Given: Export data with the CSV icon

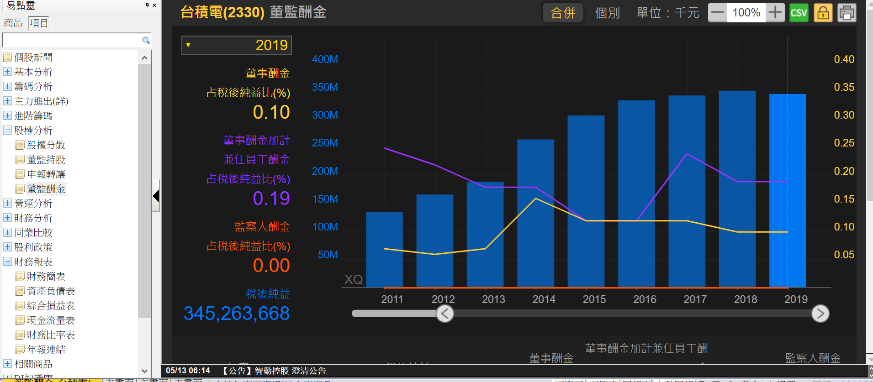Looking at the screenshot, I should point(799,13).
